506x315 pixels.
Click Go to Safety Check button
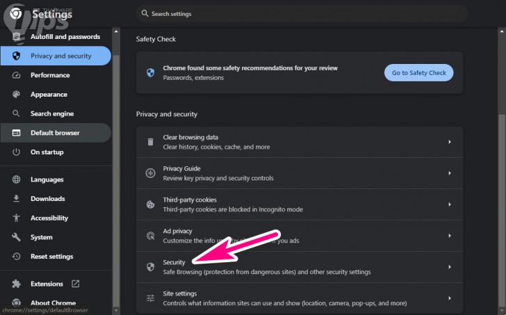pyautogui.click(x=419, y=72)
